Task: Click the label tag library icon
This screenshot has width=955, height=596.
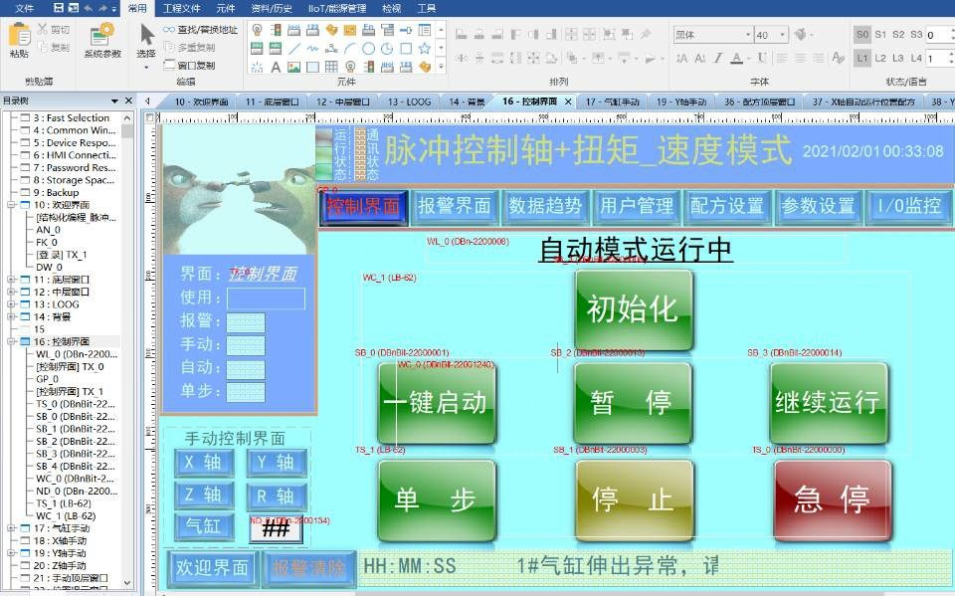Action: (838, 58)
